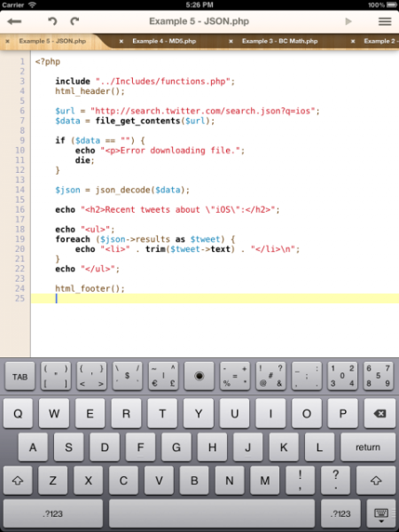Image resolution: width=399 pixels, height=532 pixels.
Task: Switch to Example 4 - MD5.php tab
Action: [164, 41]
